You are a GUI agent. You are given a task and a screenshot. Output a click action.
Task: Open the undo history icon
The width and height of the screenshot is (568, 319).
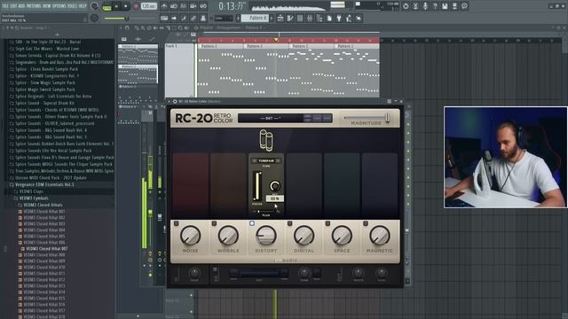click(406, 6)
